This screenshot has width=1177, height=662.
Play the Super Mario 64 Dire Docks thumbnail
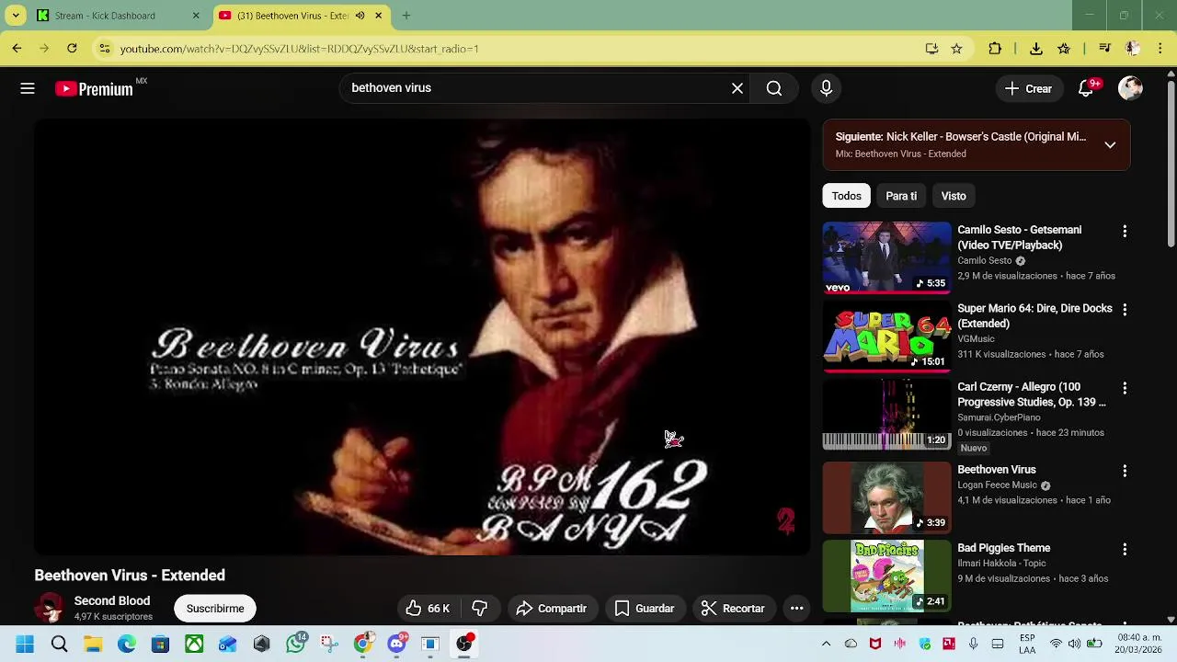coord(886,336)
